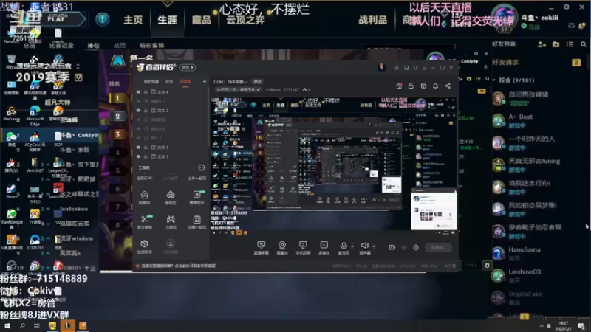The image size is (591, 332).
Task: Toggle lock on the 文本 1 layer
Action: click(146, 156)
